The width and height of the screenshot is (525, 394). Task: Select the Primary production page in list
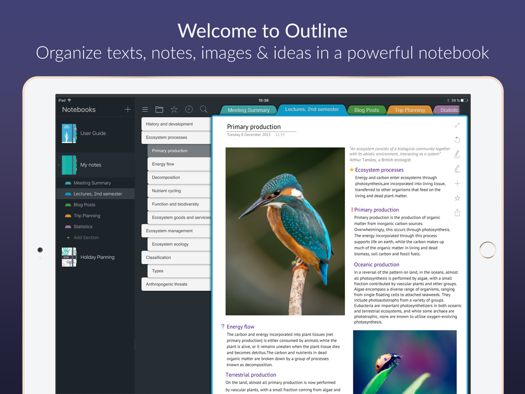click(x=179, y=151)
